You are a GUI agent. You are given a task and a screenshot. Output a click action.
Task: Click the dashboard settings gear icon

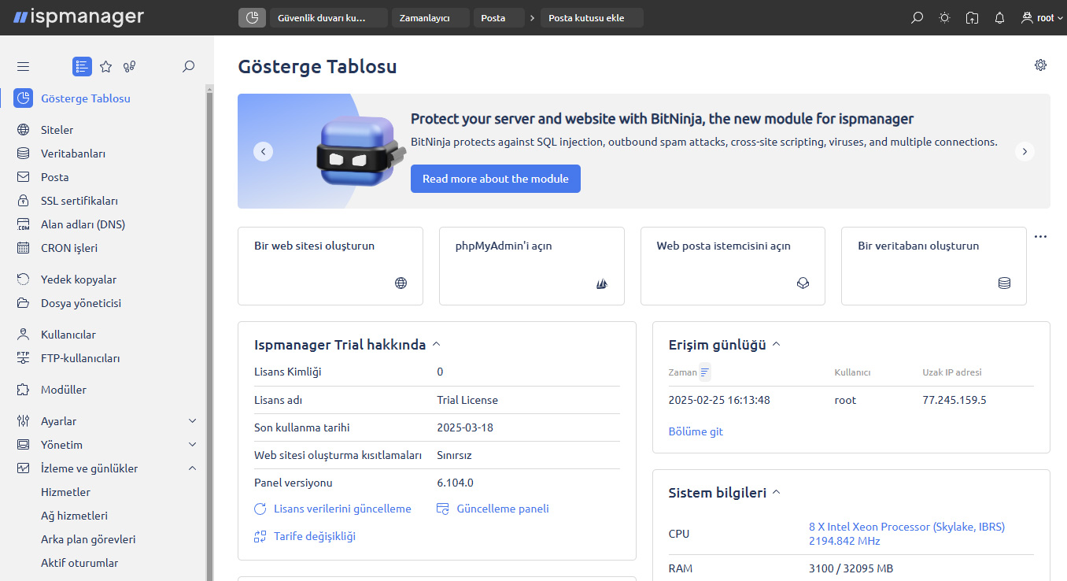(x=1040, y=65)
